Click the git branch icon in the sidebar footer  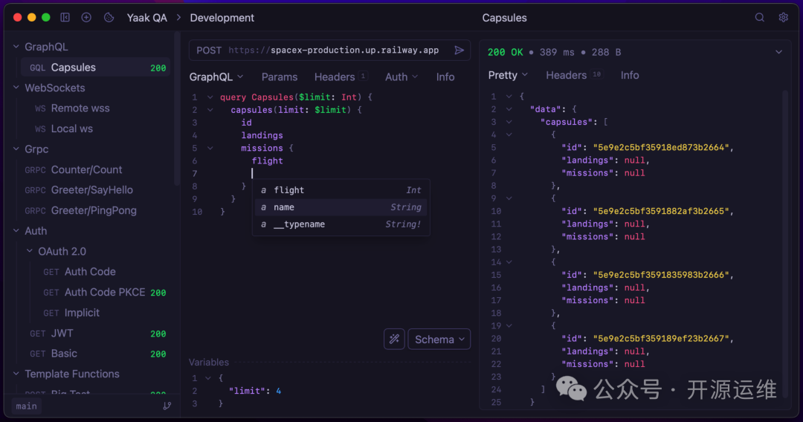tap(167, 406)
